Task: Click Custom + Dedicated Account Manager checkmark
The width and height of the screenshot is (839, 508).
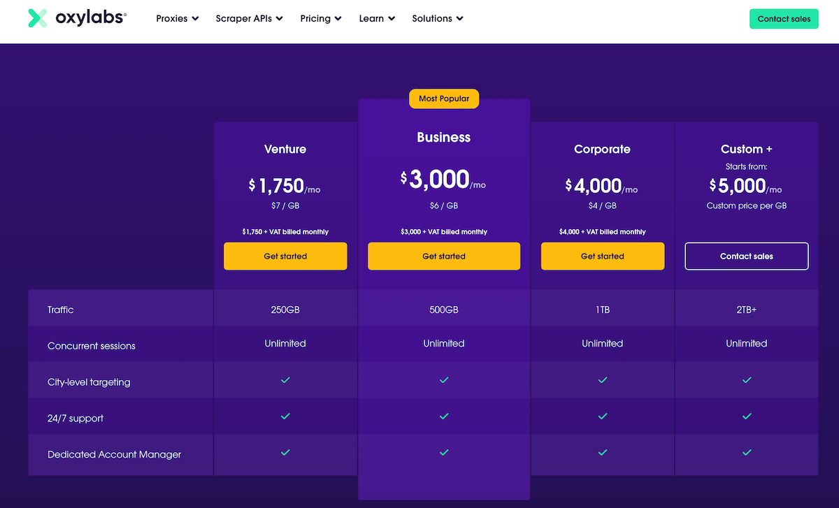Action: (747, 452)
